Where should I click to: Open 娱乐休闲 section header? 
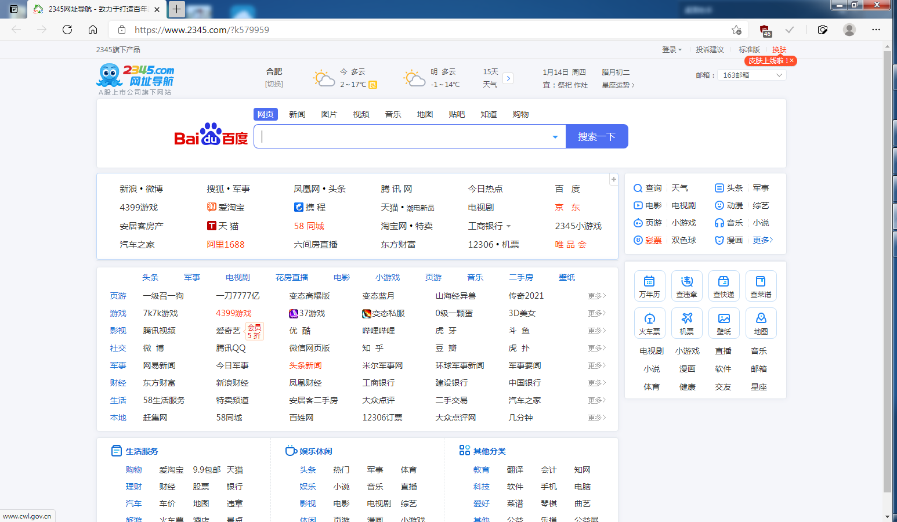click(x=309, y=451)
